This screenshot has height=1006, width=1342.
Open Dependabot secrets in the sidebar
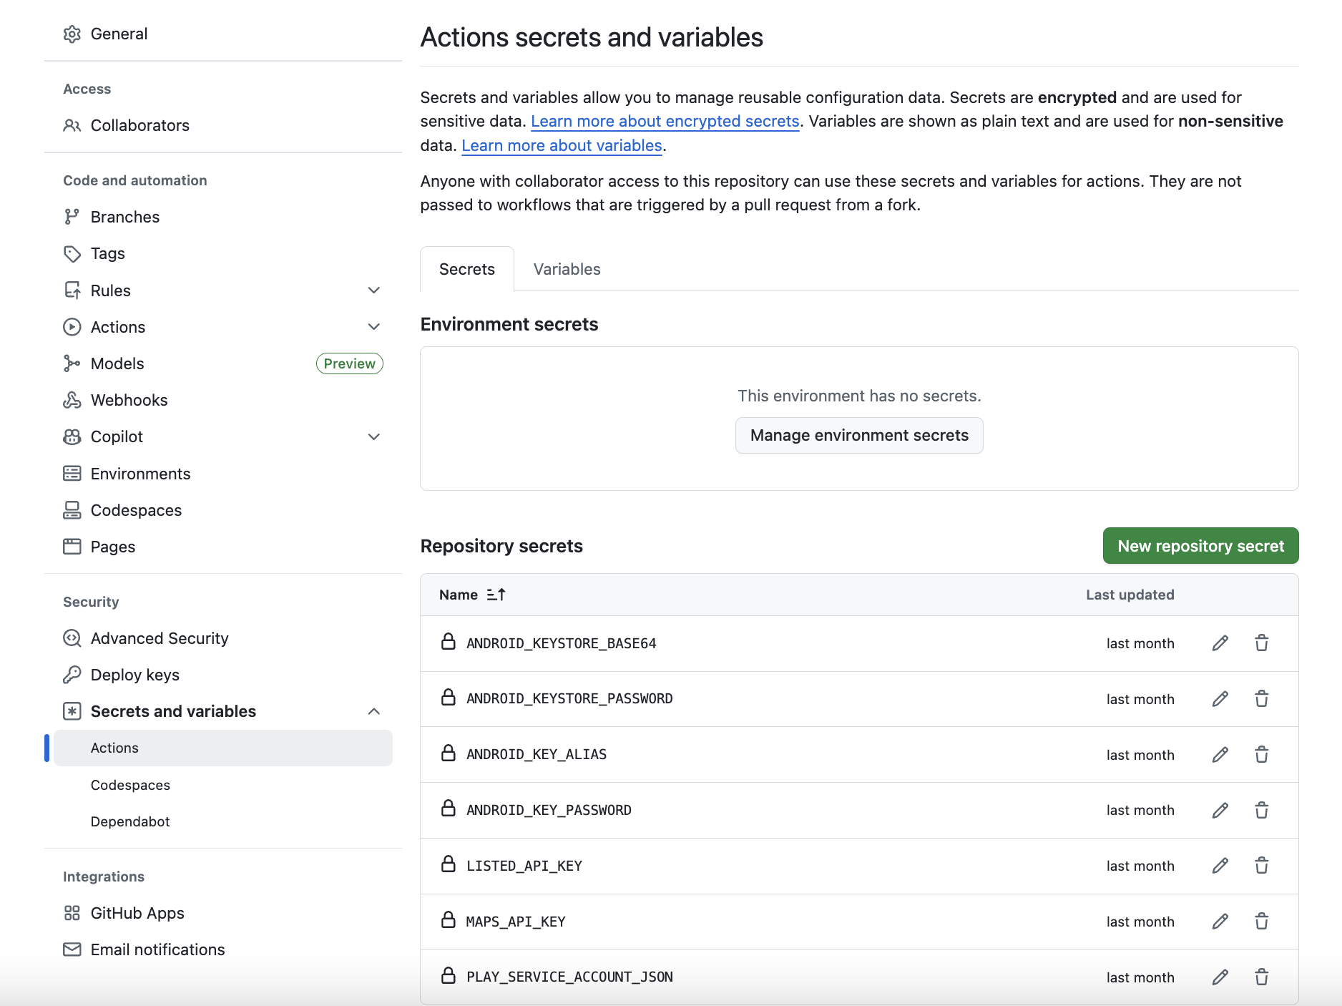click(x=130, y=821)
